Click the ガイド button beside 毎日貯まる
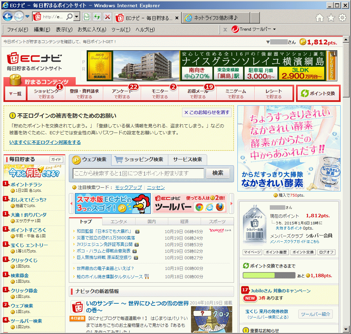The width and height of the screenshot is (351, 334). coord(56,159)
